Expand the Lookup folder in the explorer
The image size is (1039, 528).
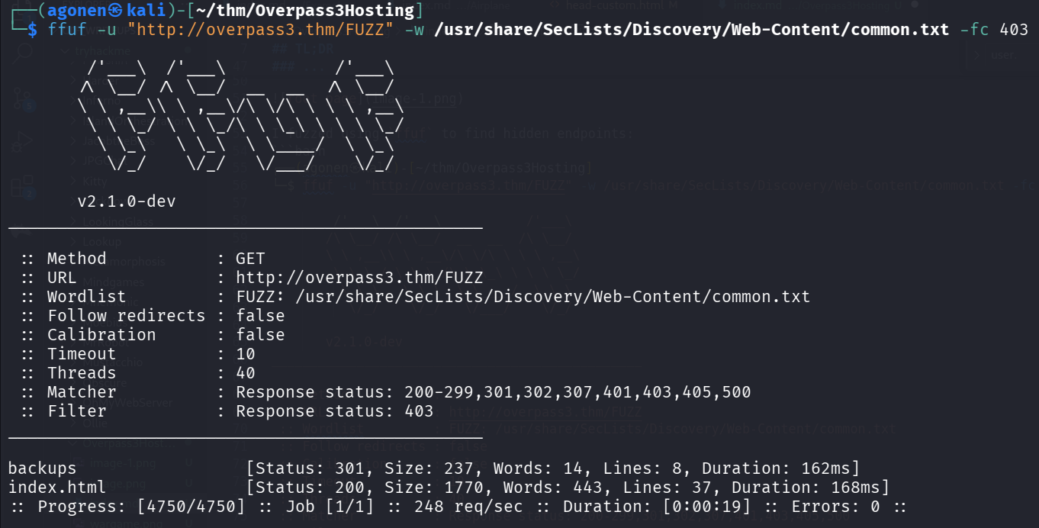pyautogui.click(x=101, y=242)
